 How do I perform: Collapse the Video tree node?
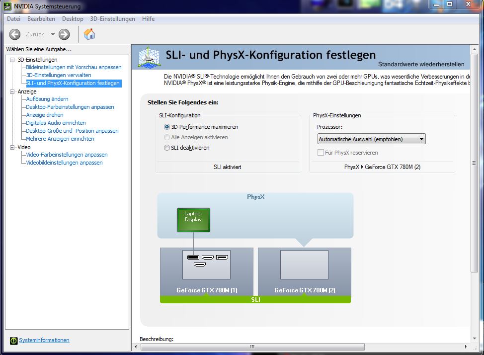click(x=12, y=147)
